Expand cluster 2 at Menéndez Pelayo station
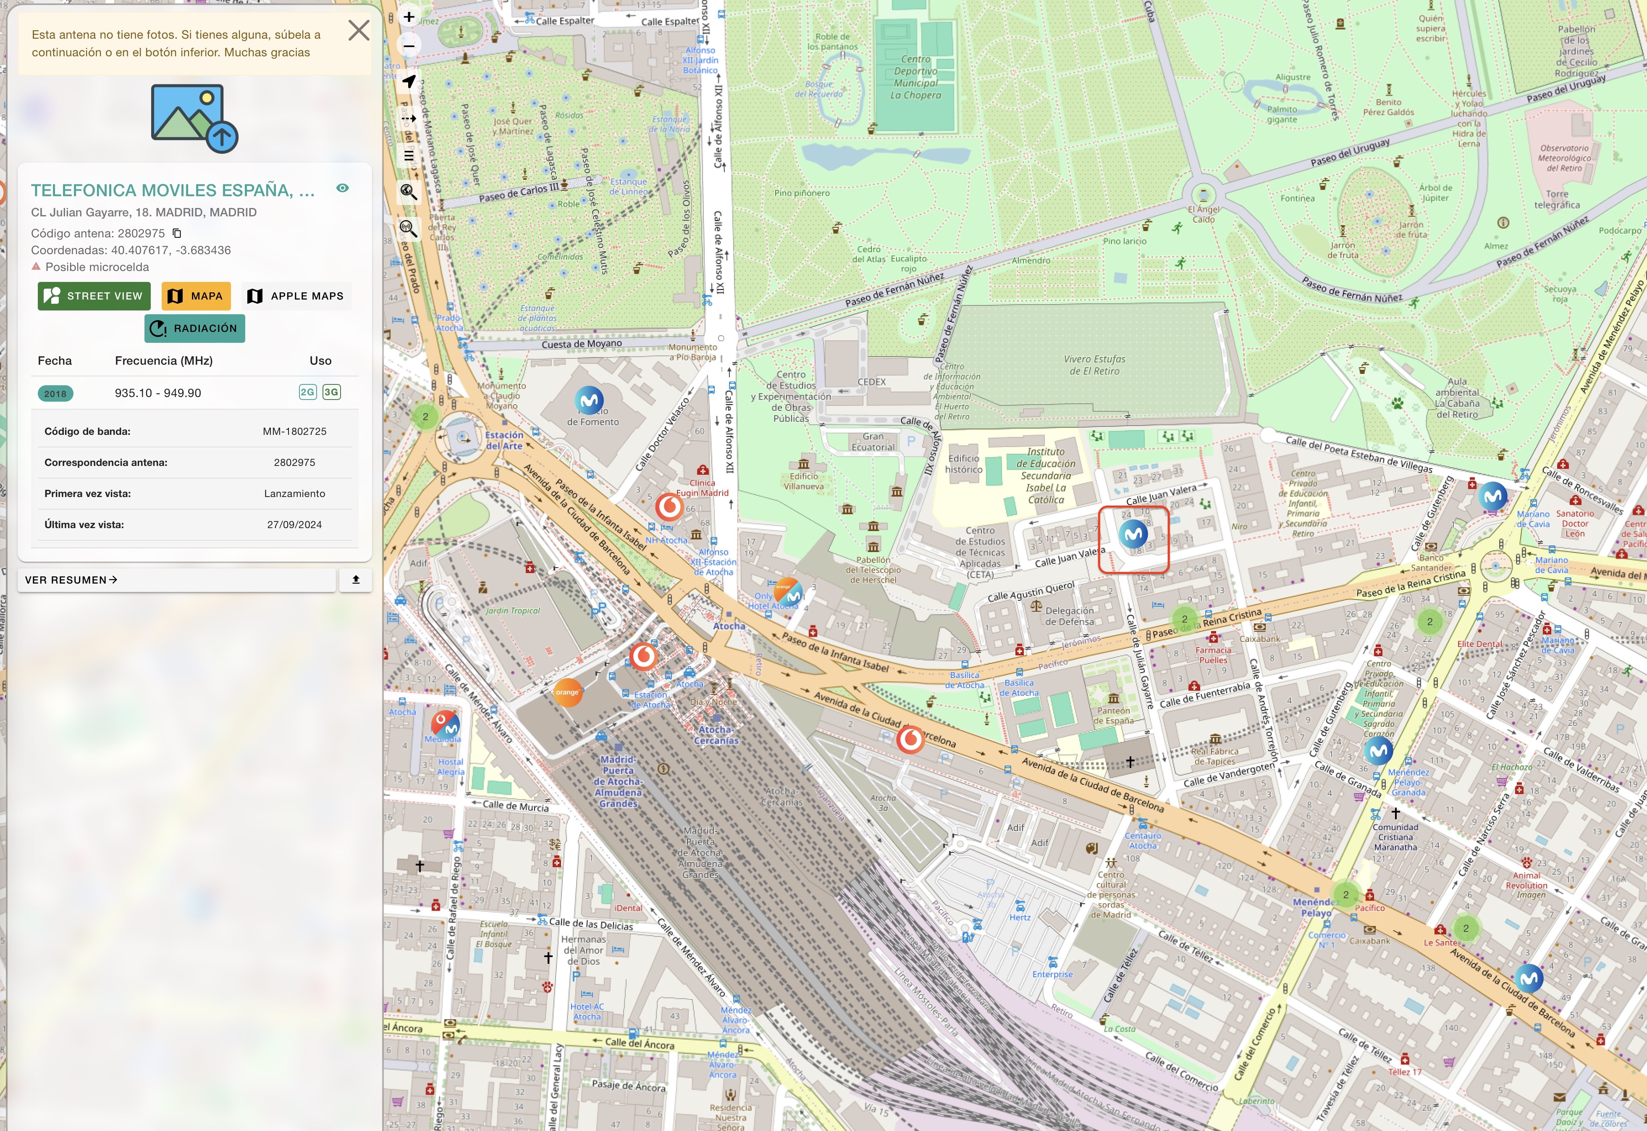This screenshot has height=1131, width=1647. pyautogui.click(x=1346, y=895)
